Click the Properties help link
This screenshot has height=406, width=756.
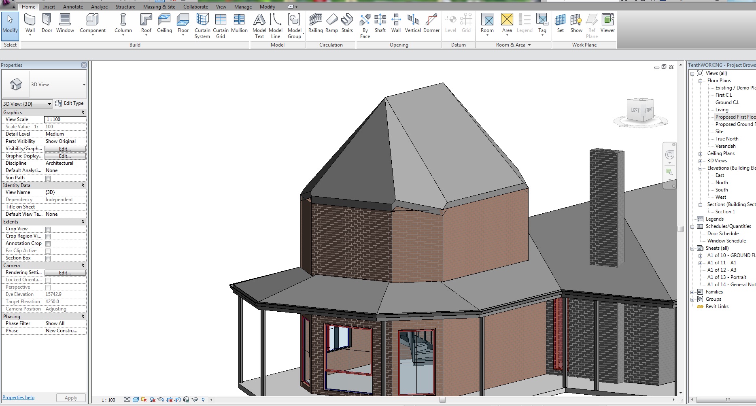coord(18,397)
